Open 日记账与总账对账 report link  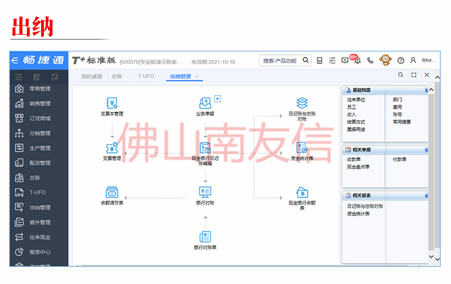(x=365, y=206)
